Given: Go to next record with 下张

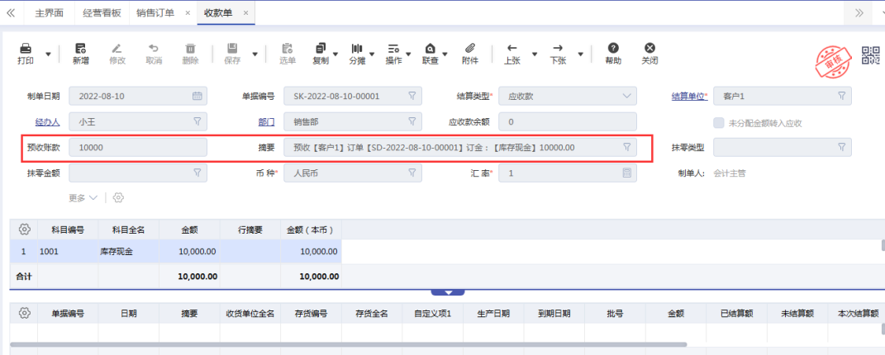Looking at the screenshot, I should click(x=558, y=49).
